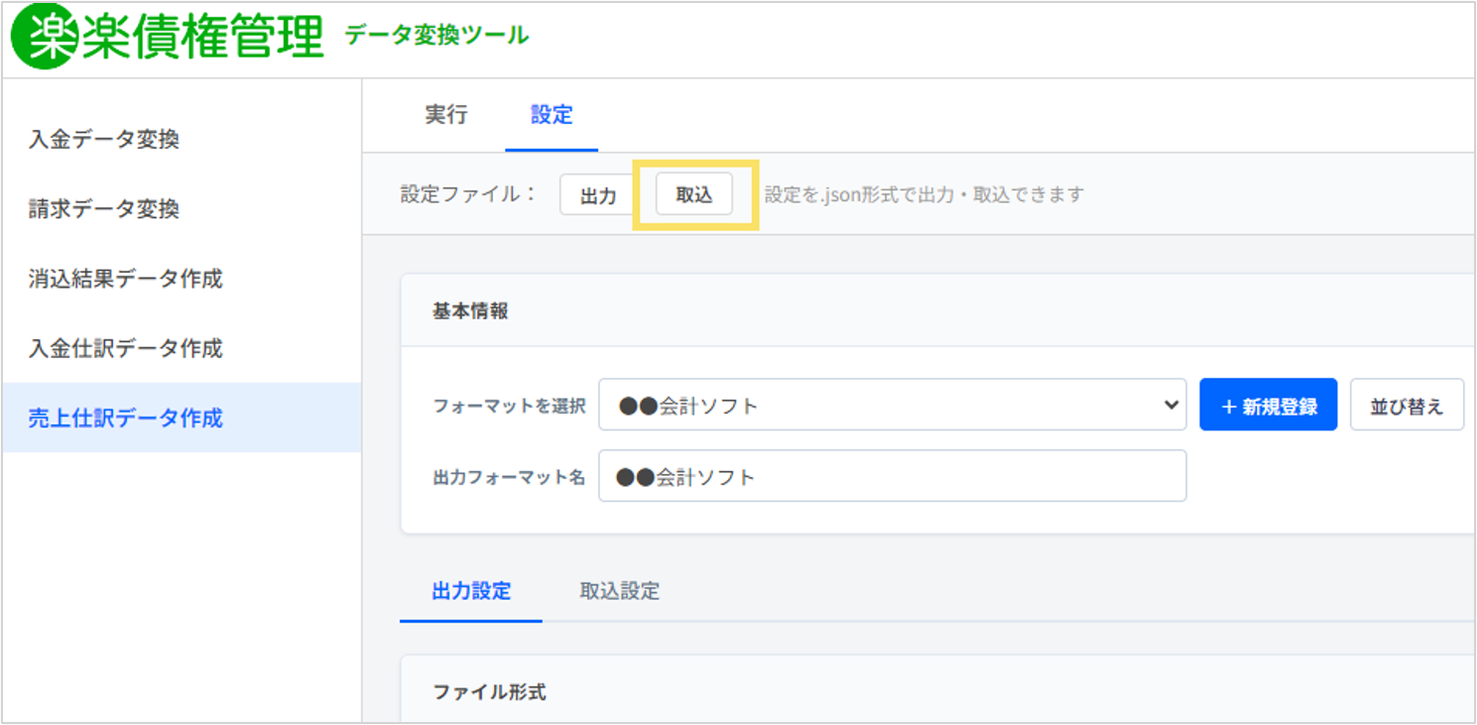
Task: Focus the 出力フォーマット名 input field
Action: point(892,476)
